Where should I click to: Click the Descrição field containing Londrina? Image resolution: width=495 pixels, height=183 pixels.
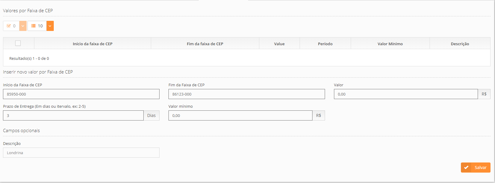tap(81, 153)
